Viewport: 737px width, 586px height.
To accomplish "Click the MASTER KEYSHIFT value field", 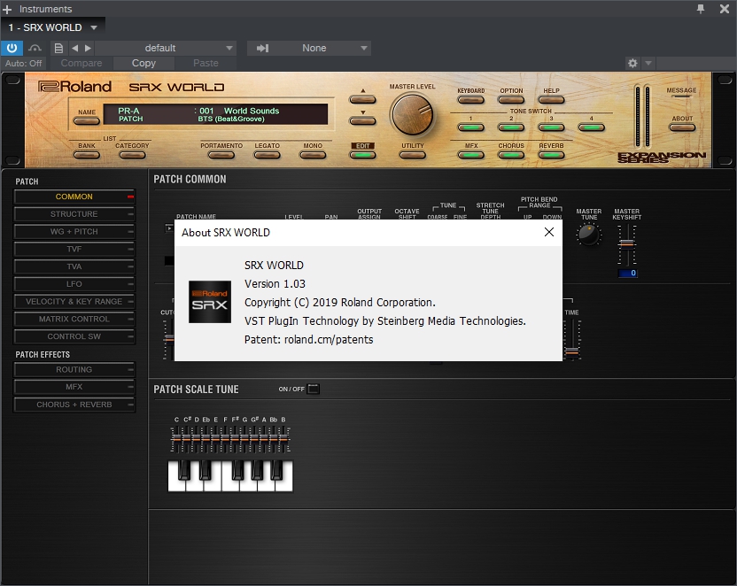I will [627, 274].
